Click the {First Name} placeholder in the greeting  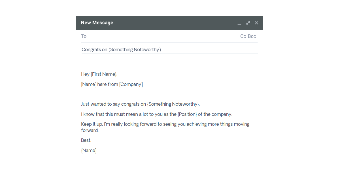(104, 74)
